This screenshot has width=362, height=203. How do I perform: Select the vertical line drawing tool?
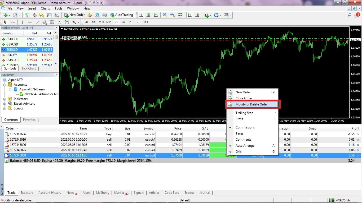[22, 22]
